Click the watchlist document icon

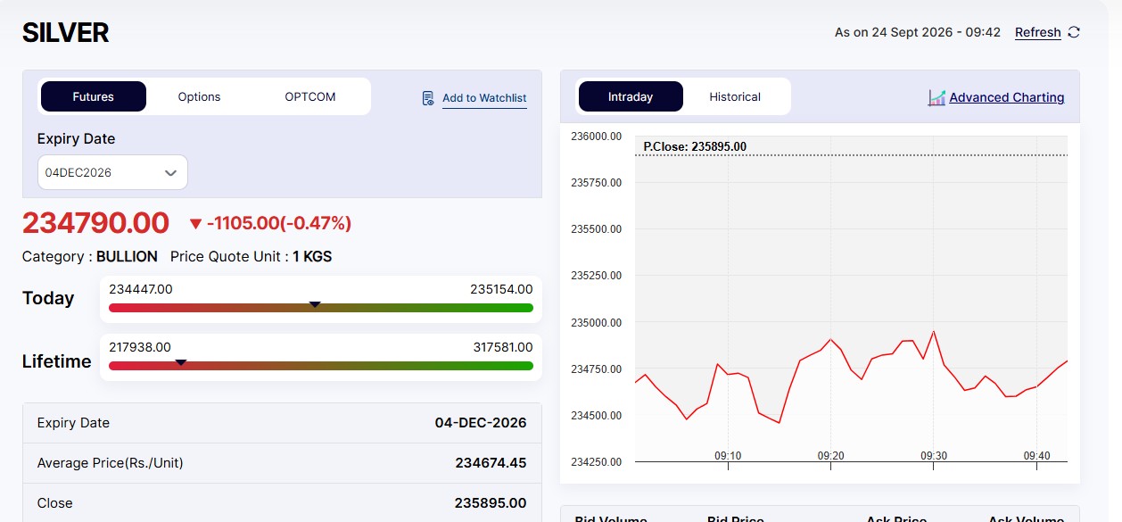[x=428, y=98]
